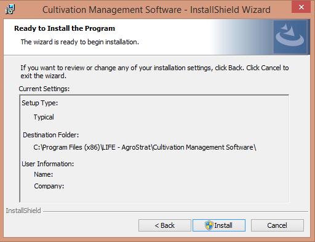The height and width of the screenshot is (242, 315).
Task: Click the InstallShield branding text at bottom
Action: 23,211
